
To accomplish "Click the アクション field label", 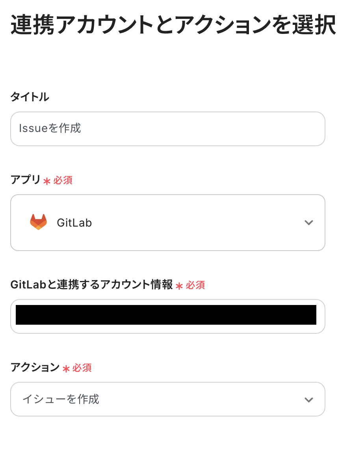I will pos(35,368).
